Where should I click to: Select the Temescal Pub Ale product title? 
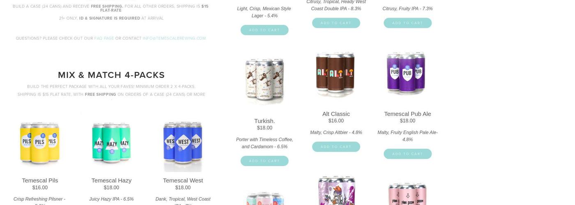(407, 114)
